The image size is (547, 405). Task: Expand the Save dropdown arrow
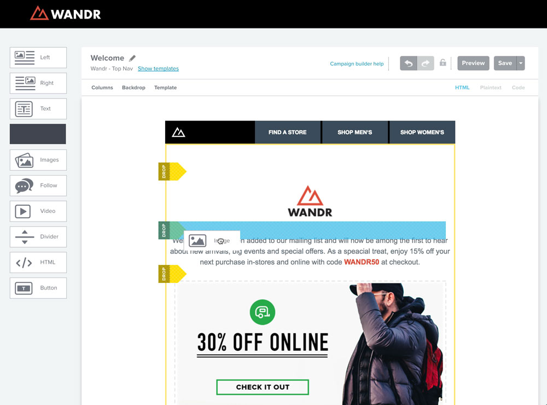coord(521,63)
